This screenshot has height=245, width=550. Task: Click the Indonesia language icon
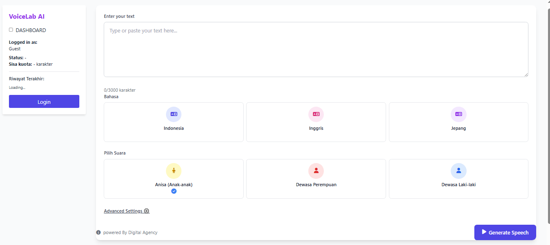(x=174, y=114)
